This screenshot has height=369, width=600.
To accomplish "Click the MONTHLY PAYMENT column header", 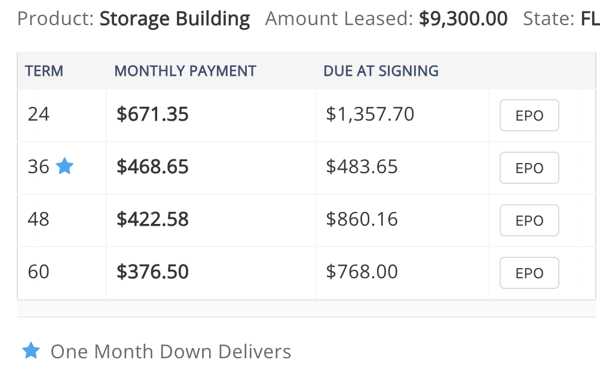I will pos(185,71).
